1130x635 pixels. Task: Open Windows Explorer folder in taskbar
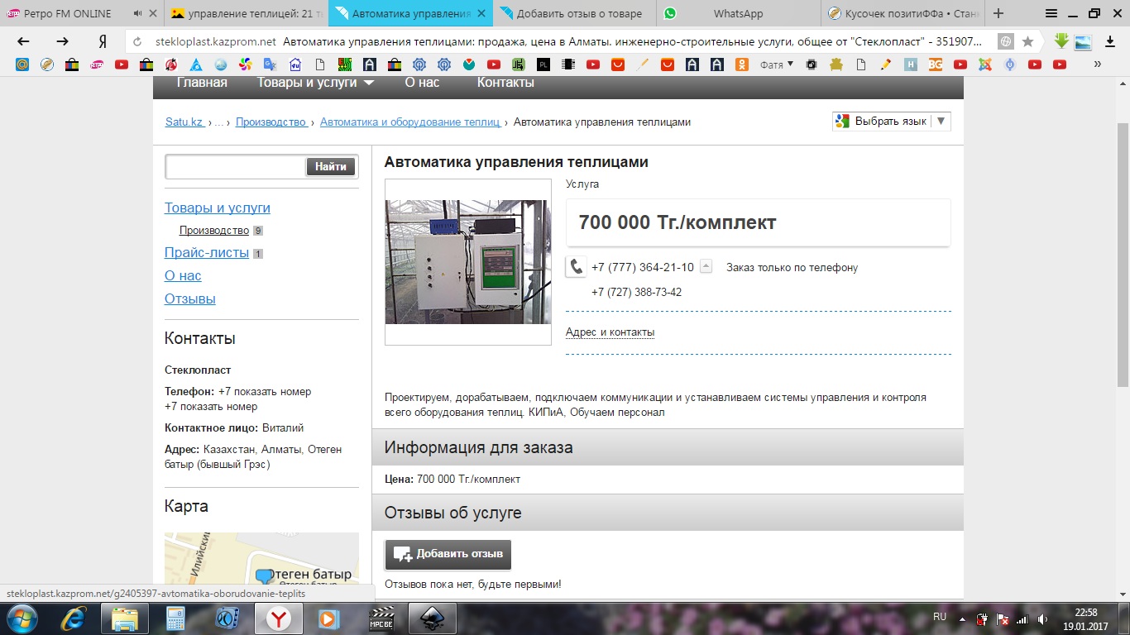click(x=125, y=618)
